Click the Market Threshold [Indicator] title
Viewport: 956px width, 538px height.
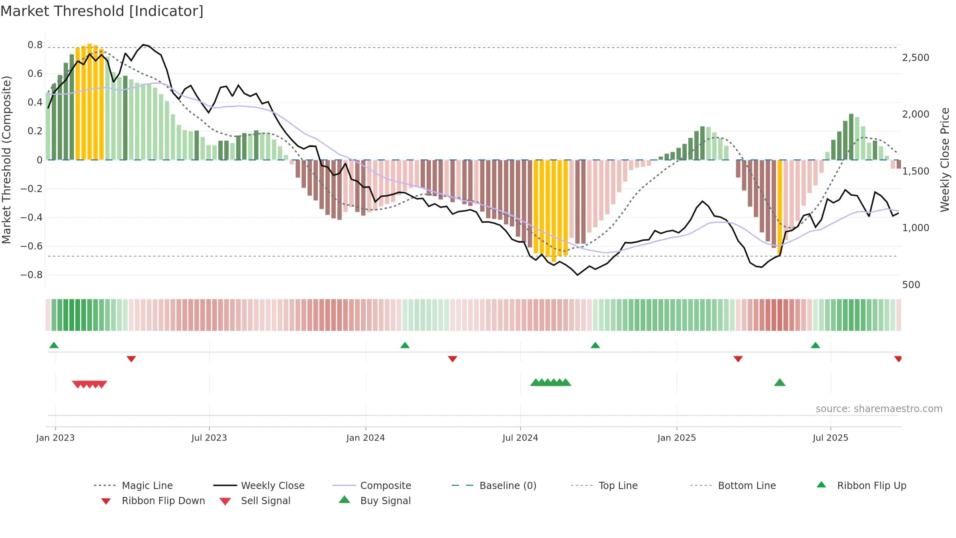click(102, 11)
